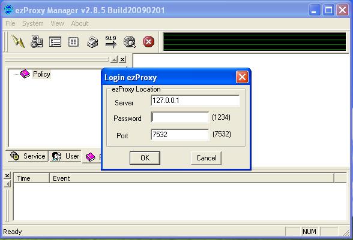Click the Cancel button in login dialog
Screen dimensions: 353x240
pyautogui.click(x=206, y=158)
